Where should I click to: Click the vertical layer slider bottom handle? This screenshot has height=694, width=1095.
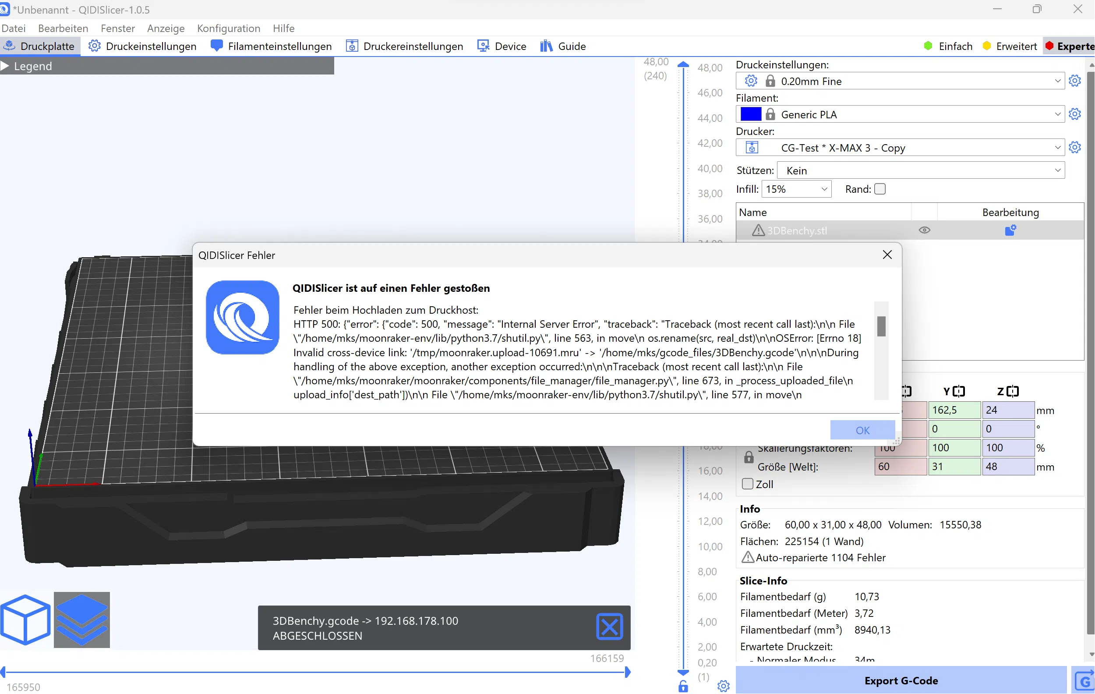[x=683, y=672]
